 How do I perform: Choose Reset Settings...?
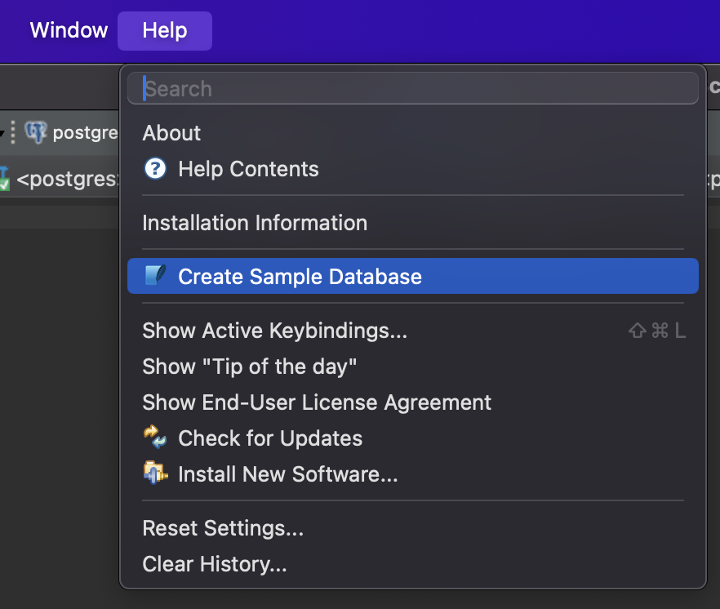coord(413,528)
